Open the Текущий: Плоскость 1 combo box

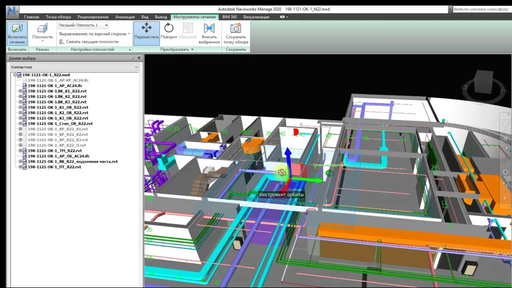point(83,25)
